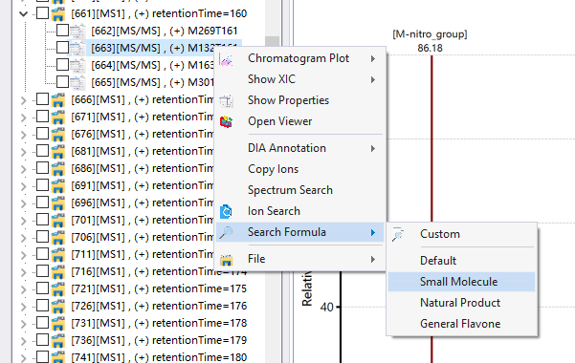The image size is (575, 363).
Task: Expand the [666][MS1] tree node
Action: coord(24,100)
